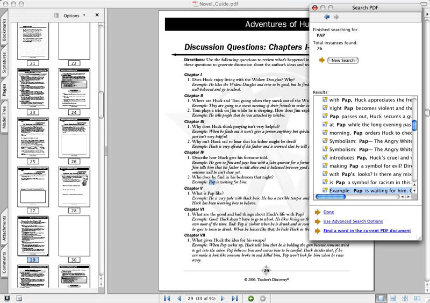Open the Model Tree side tab
This screenshot has width=430, height=303.
coord(4,117)
